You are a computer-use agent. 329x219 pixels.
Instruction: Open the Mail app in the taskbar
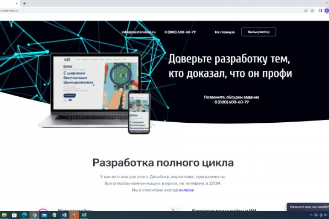click(x=44, y=215)
